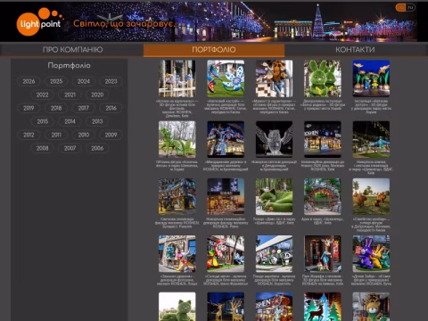Show projects from 2018
Image resolution: width=428 pixels, height=321 pixels.
pyautogui.click(x=56, y=108)
